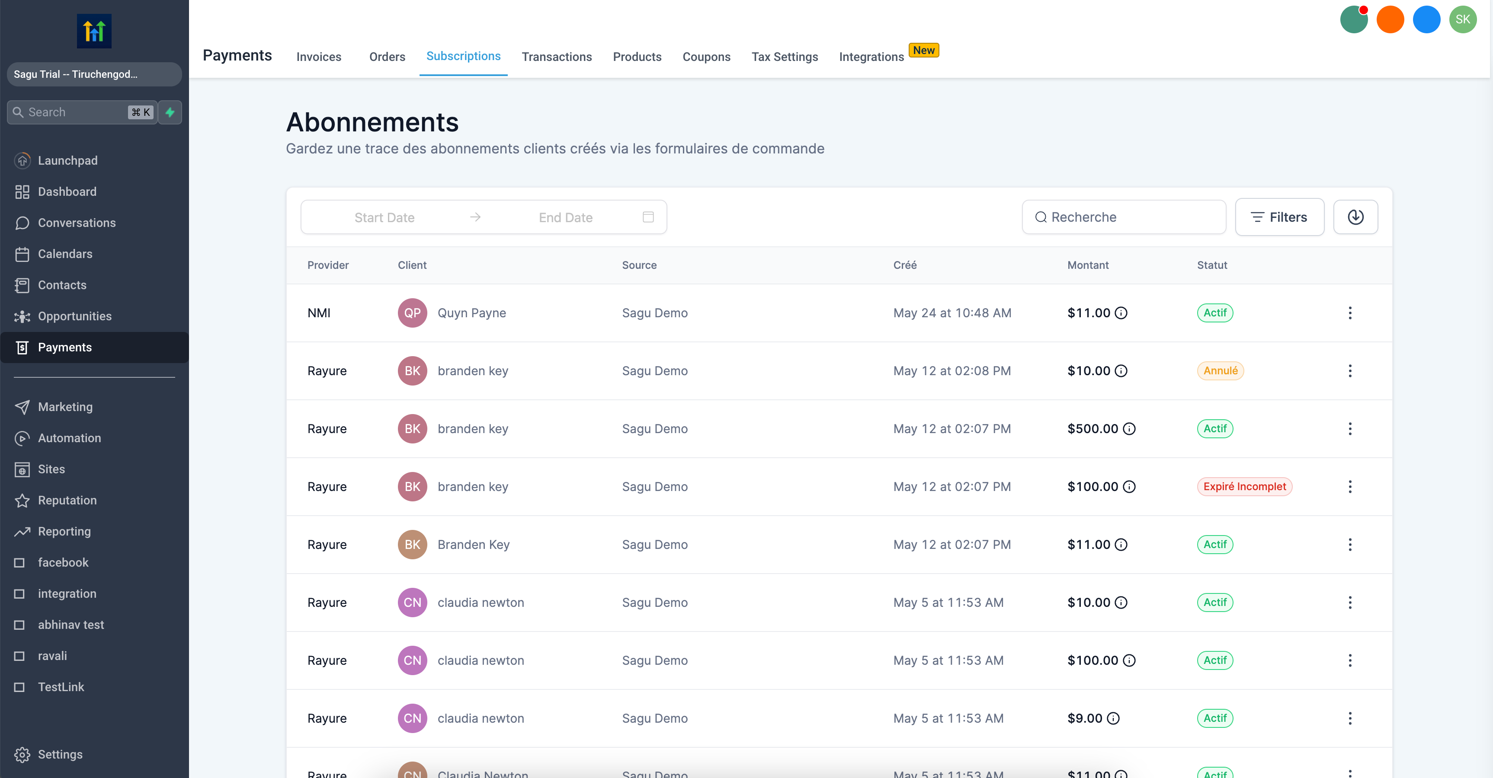Click the Start Date input
This screenshot has width=1493, height=778.
click(384, 217)
